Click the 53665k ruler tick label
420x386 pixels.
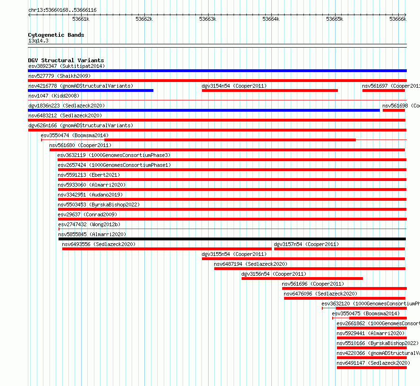pyautogui.click(x=335, y=19)
